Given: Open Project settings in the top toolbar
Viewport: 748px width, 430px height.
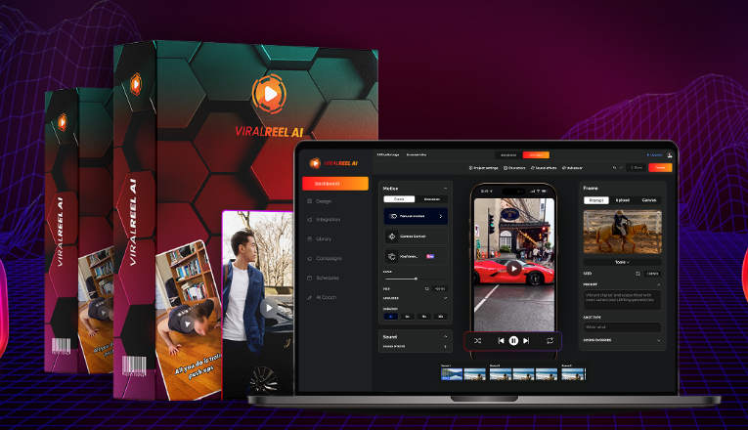Looking at the screenshot, I should tap(483, 168).
